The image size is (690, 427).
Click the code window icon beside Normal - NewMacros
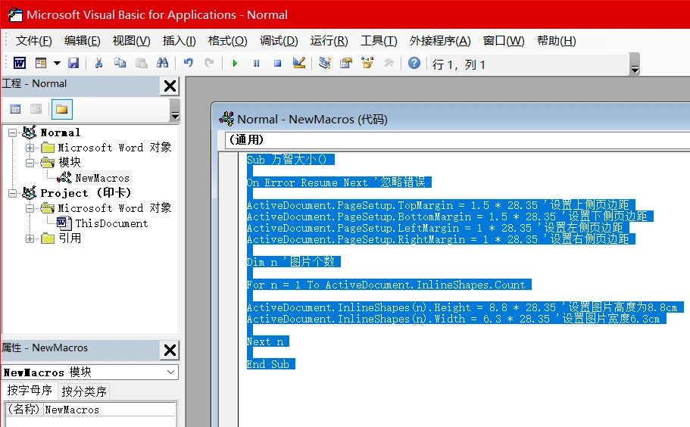coord(226,119)
